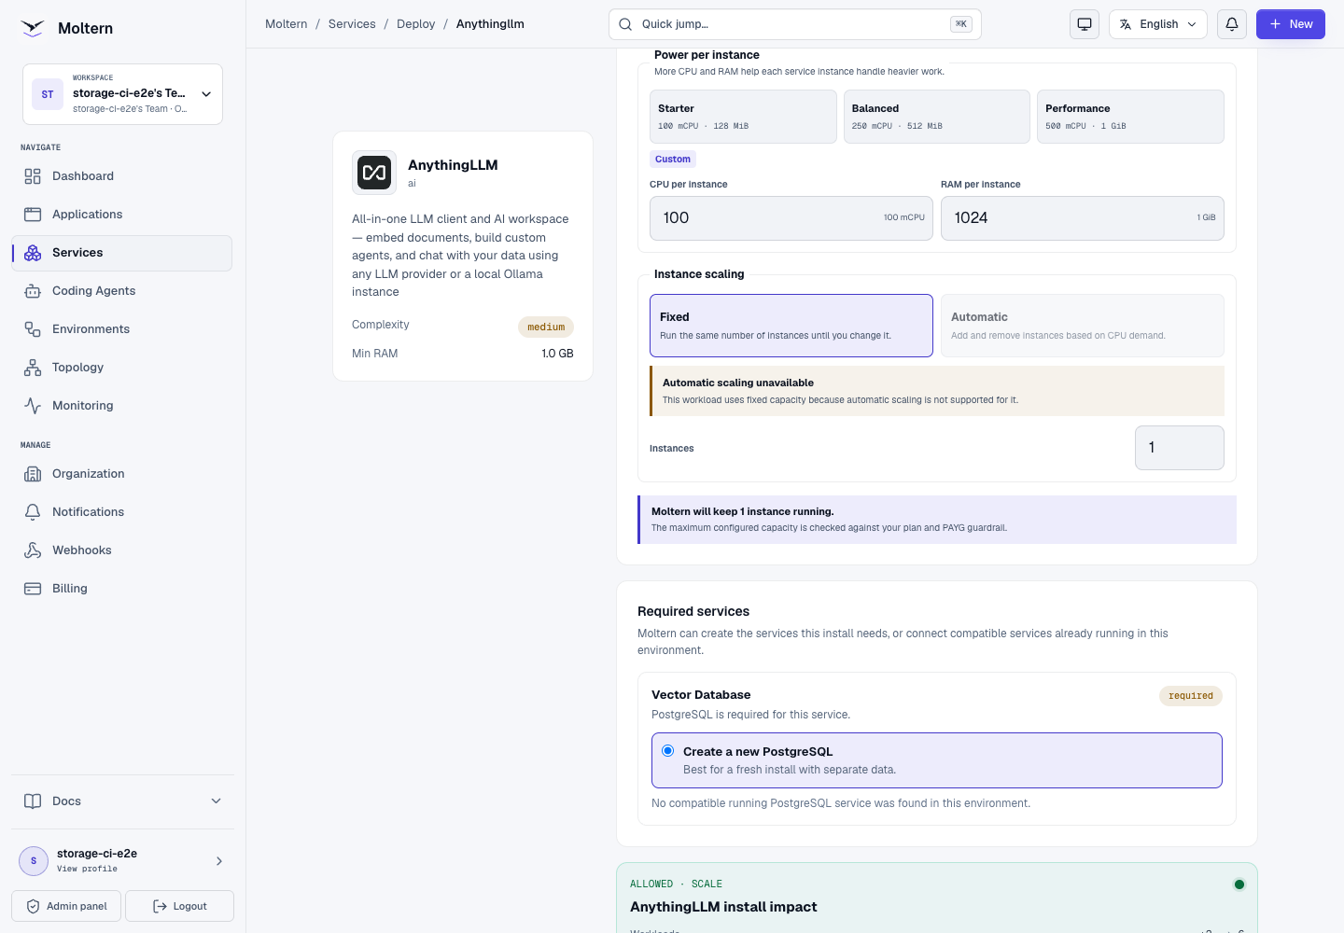1344x933 pixels.
Task: Expand the Docs section
Action: pos(122,801)
